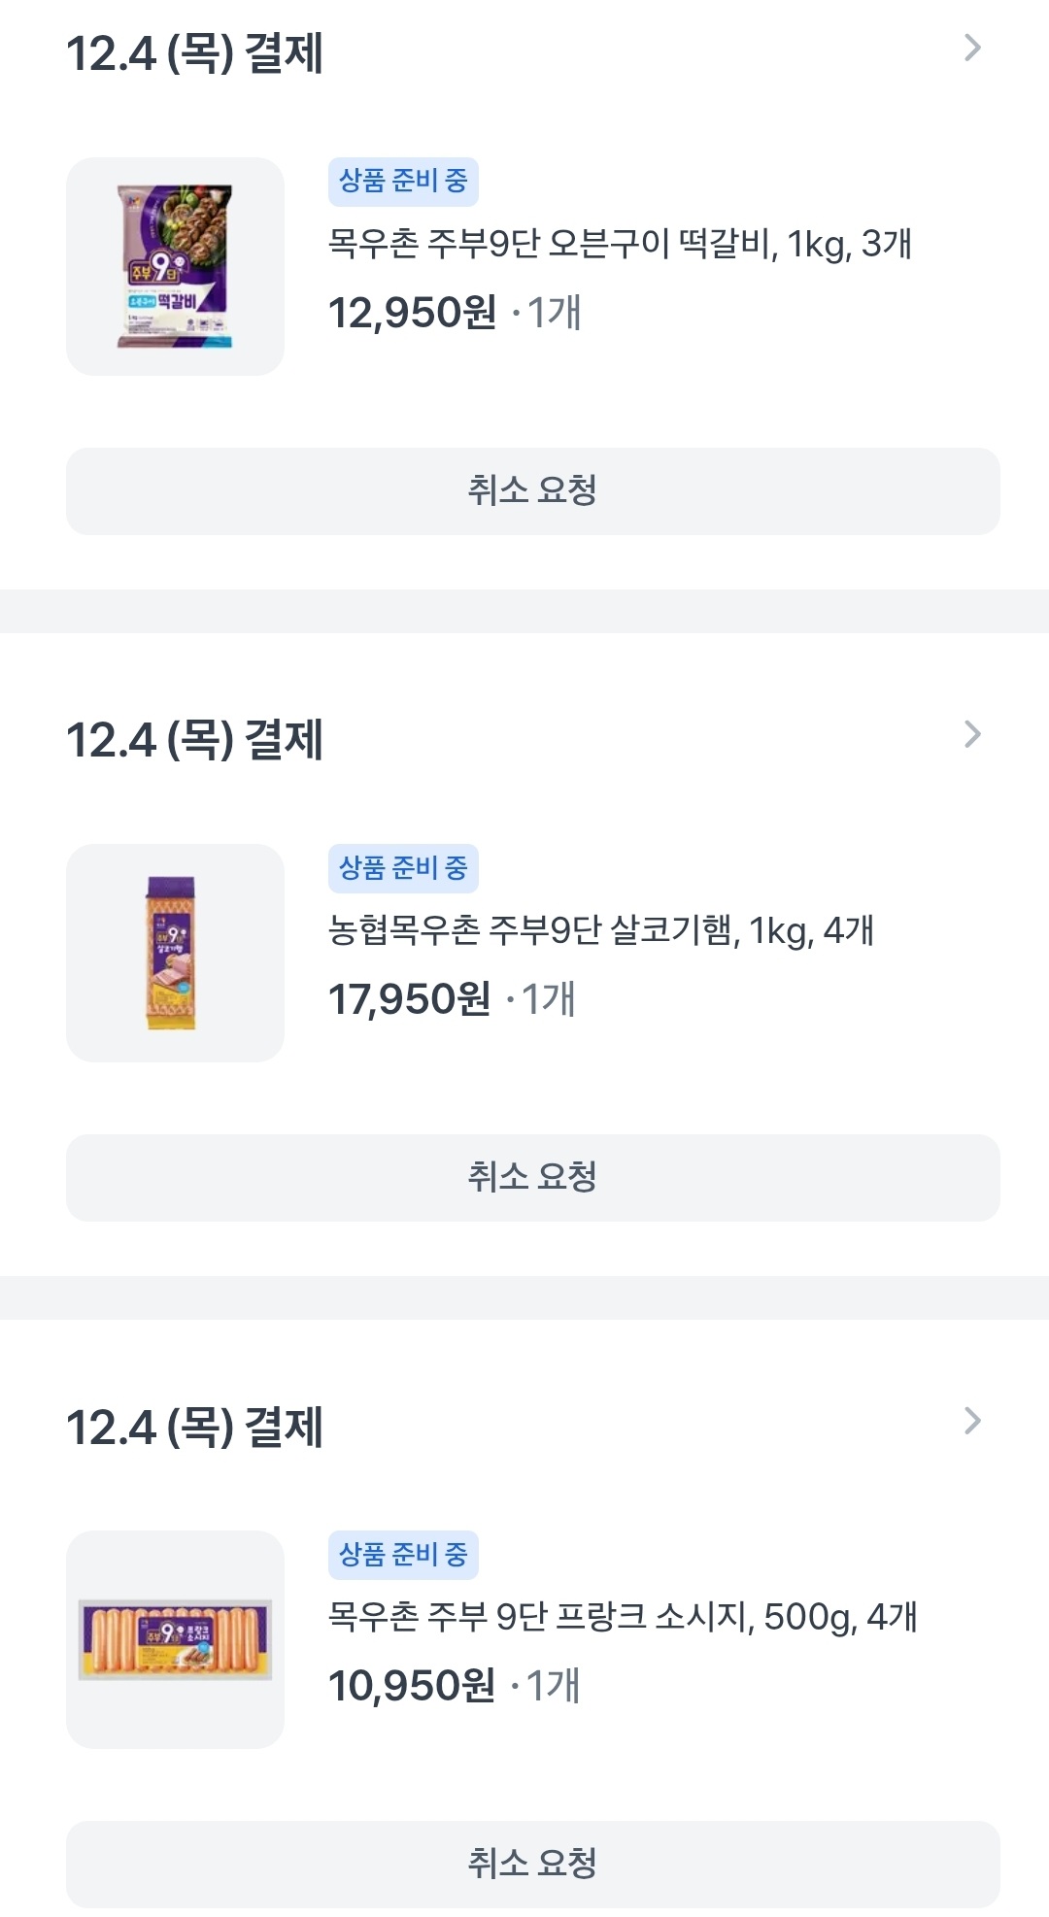Open 프랑크 소시지 order details chevron
The width and height of the screenshot is (1049, 1917).
972,1422
